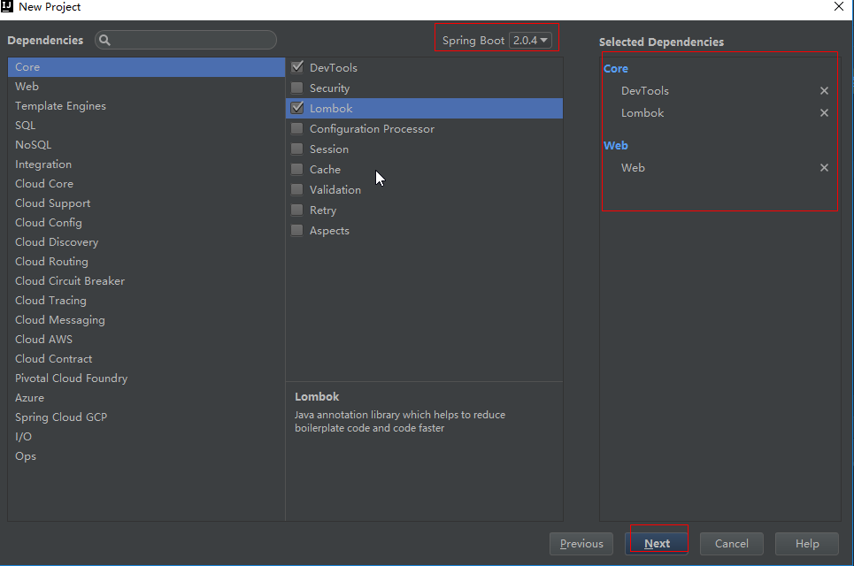Select the Ops category
The height and width of the screenshot is (566, 854).
(x=146, y=456)
